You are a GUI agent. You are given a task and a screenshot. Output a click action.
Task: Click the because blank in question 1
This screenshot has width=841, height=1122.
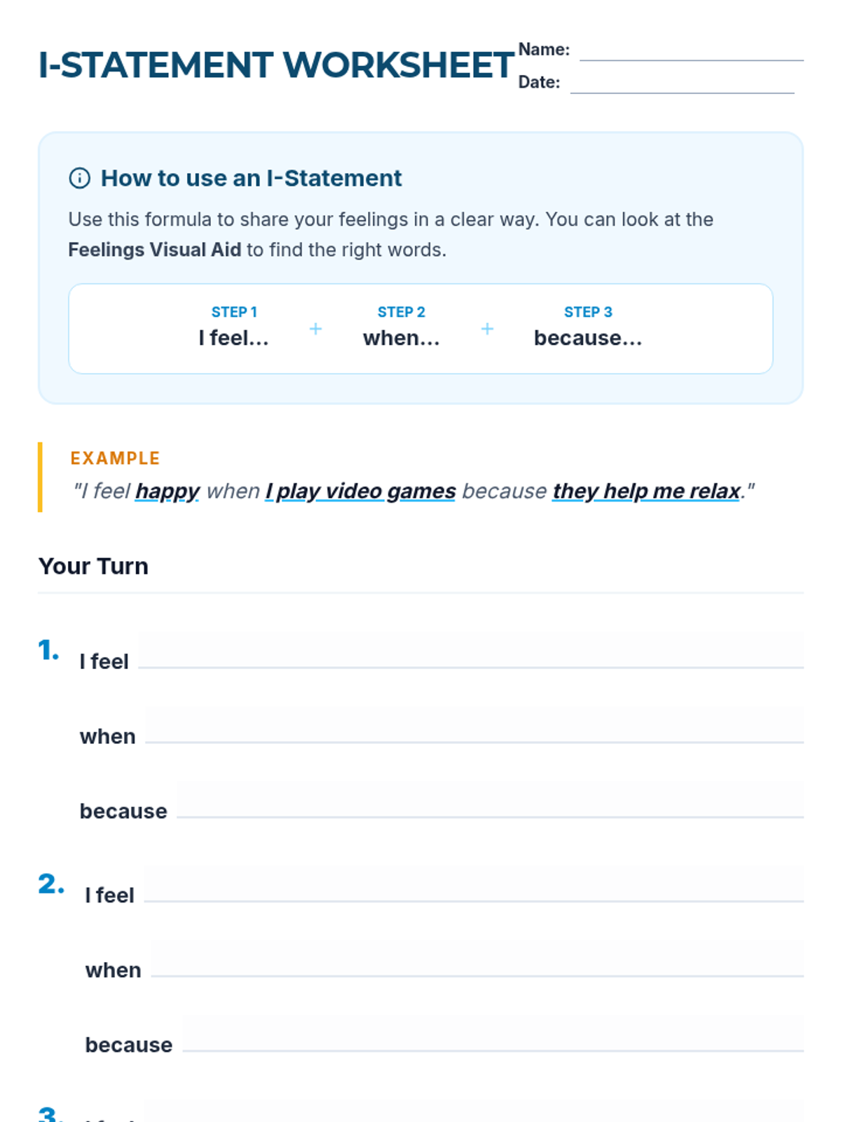click(489, 800)
